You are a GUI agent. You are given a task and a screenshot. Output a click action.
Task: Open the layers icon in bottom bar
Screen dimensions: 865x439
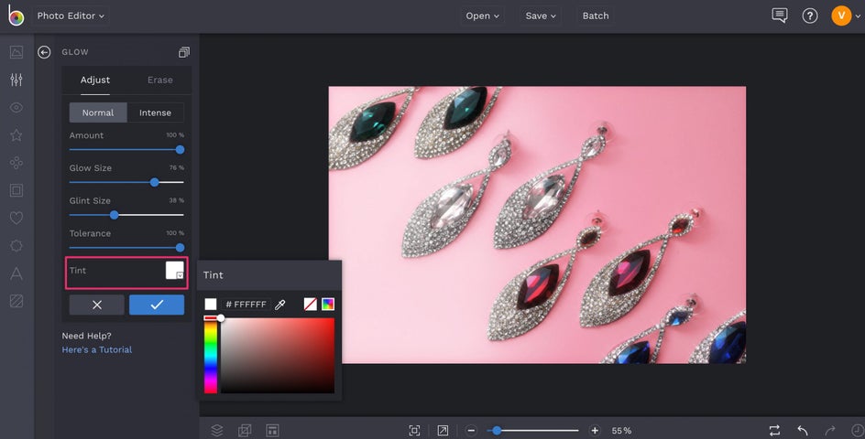pos(217,430)
